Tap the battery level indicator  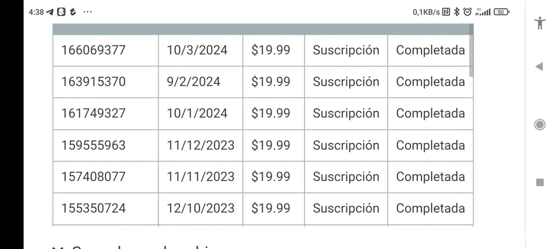point(501,12)
